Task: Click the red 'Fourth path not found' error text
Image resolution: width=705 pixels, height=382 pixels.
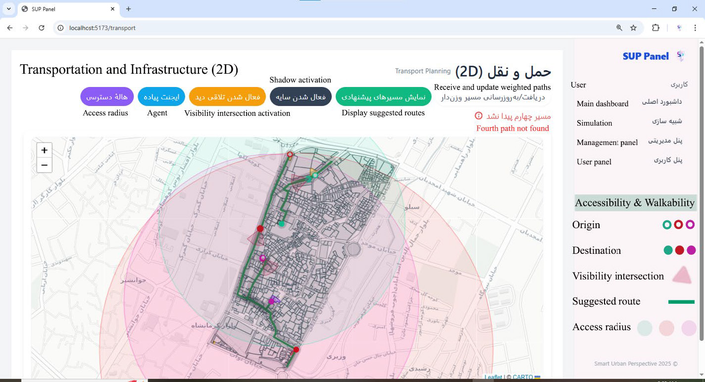Action: click(x=512, y=128)
